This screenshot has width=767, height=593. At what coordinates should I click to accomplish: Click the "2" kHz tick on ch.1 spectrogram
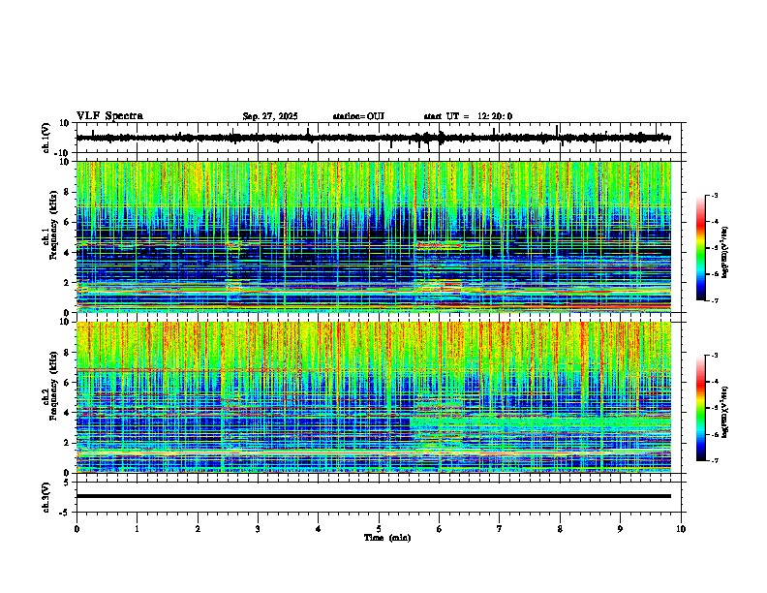[68, 283]
